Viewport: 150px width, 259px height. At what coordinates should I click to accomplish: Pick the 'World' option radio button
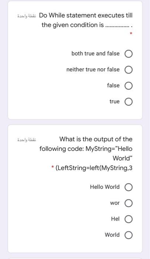(129, 235)
